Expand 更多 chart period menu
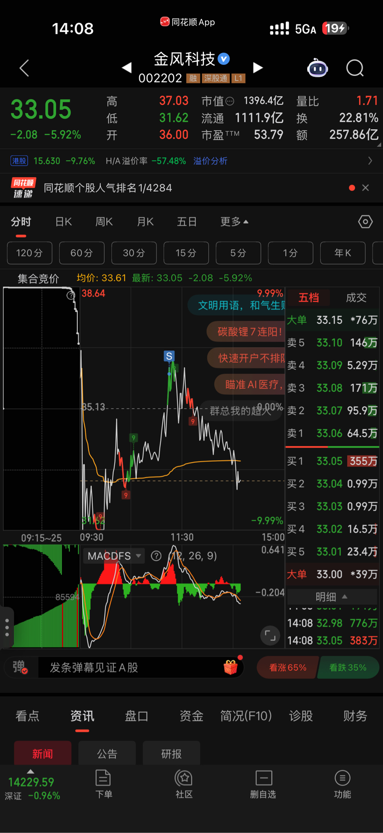The width and height of the screenshot is (383, 833). (x=234, y=222)
